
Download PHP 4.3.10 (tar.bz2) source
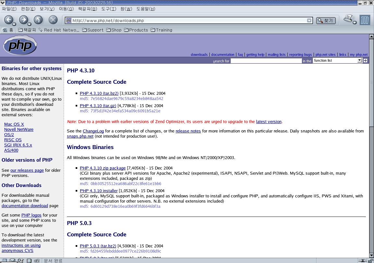99,93
